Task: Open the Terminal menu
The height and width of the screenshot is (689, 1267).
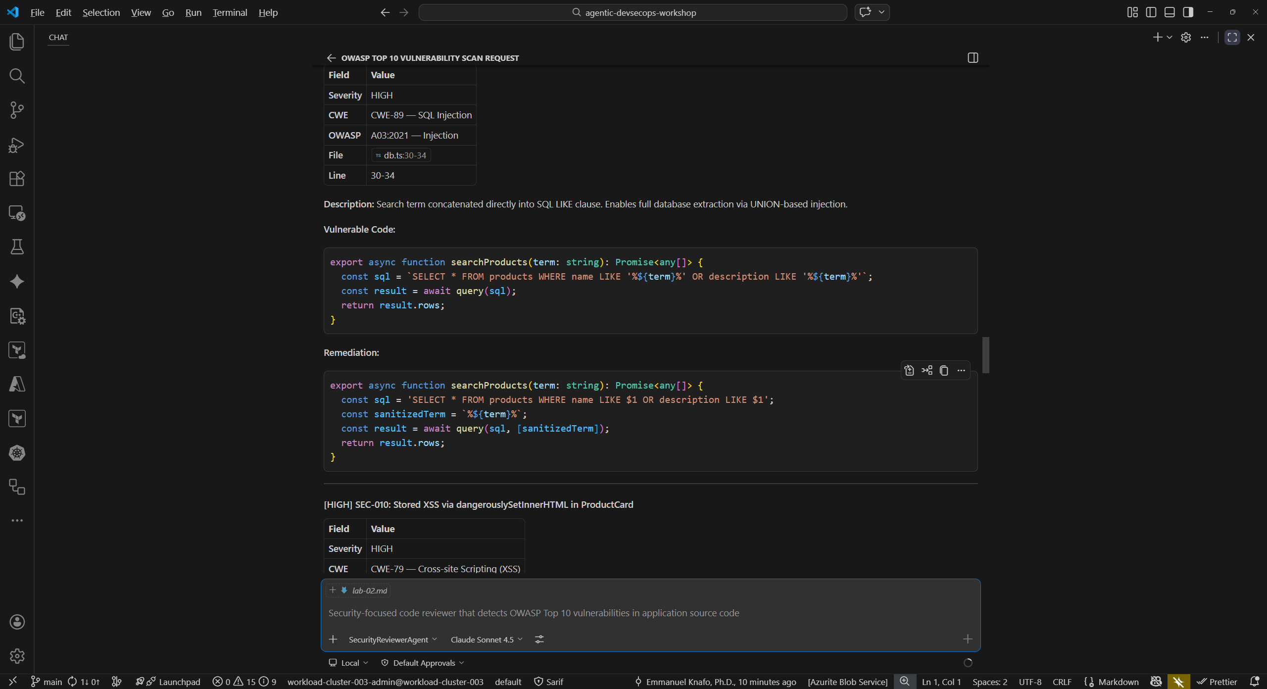Action: tap(229, 12)
